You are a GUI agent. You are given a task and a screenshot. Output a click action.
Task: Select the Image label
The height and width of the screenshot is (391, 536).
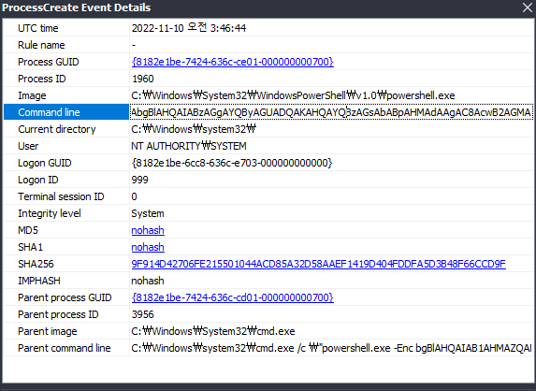pyautogui.click(x=32, y=95)
